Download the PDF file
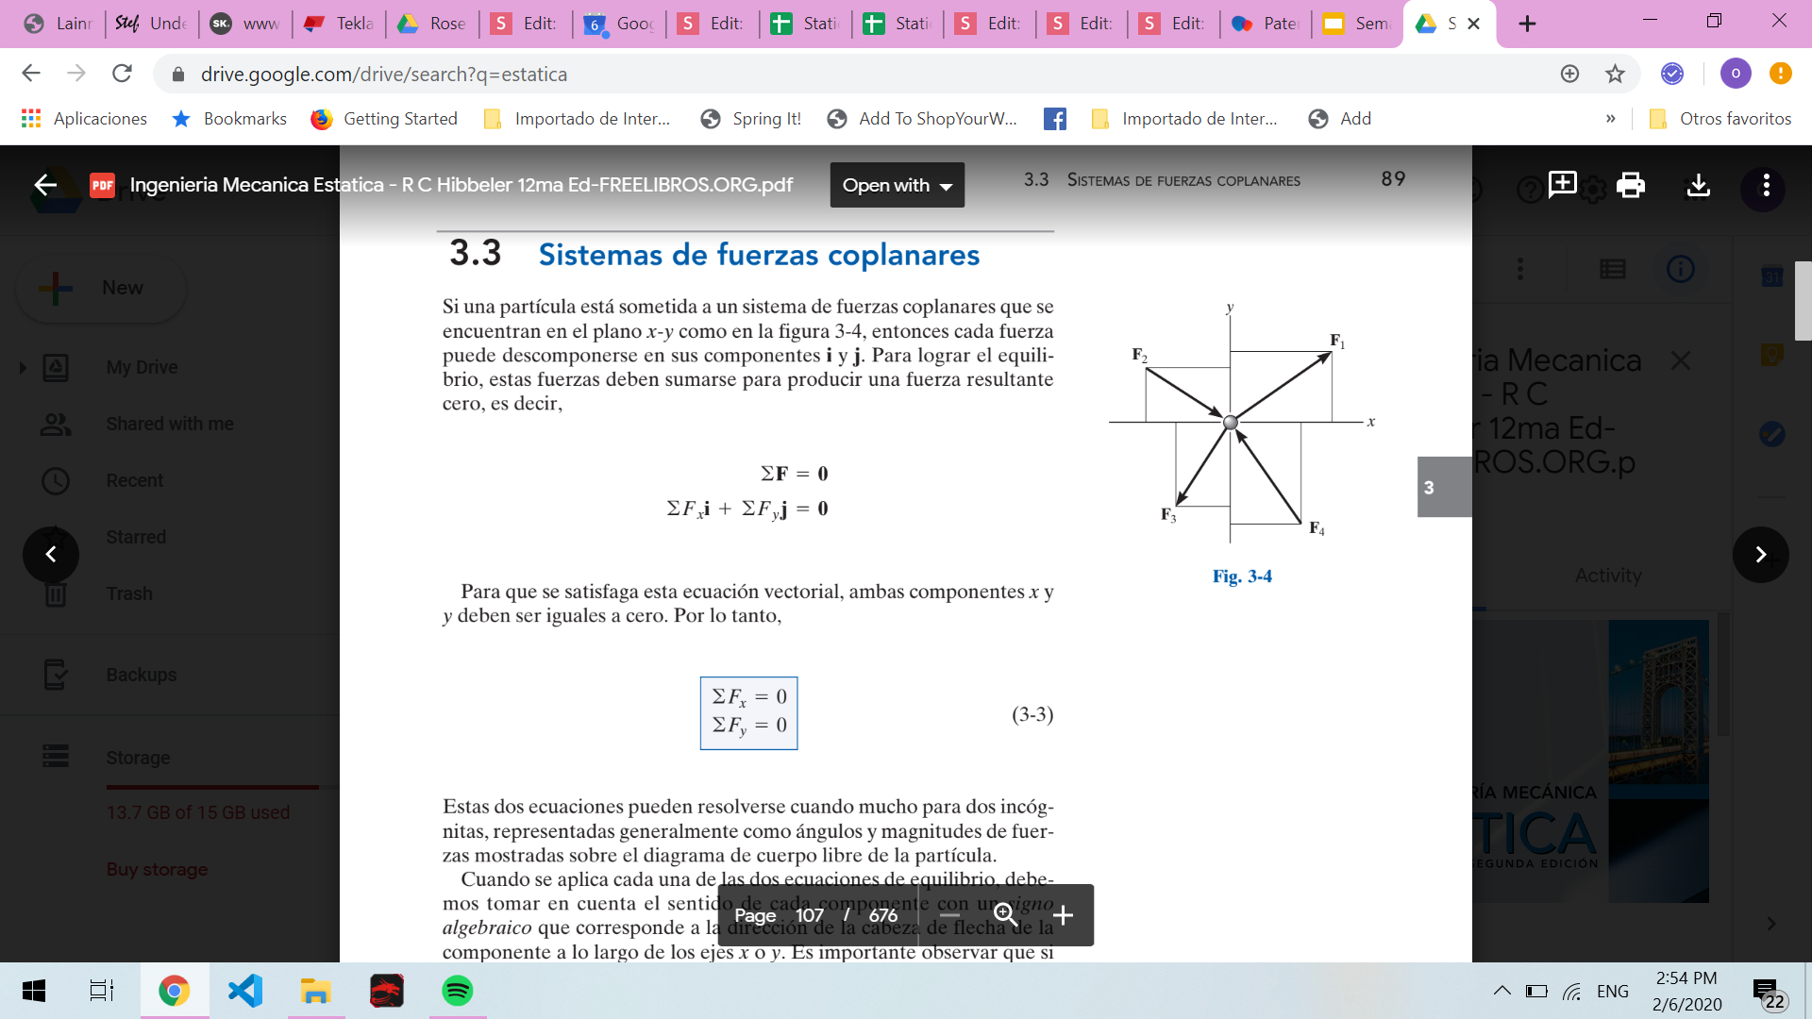Viewport: 1812px width, 1019px height. (1698, 185)
